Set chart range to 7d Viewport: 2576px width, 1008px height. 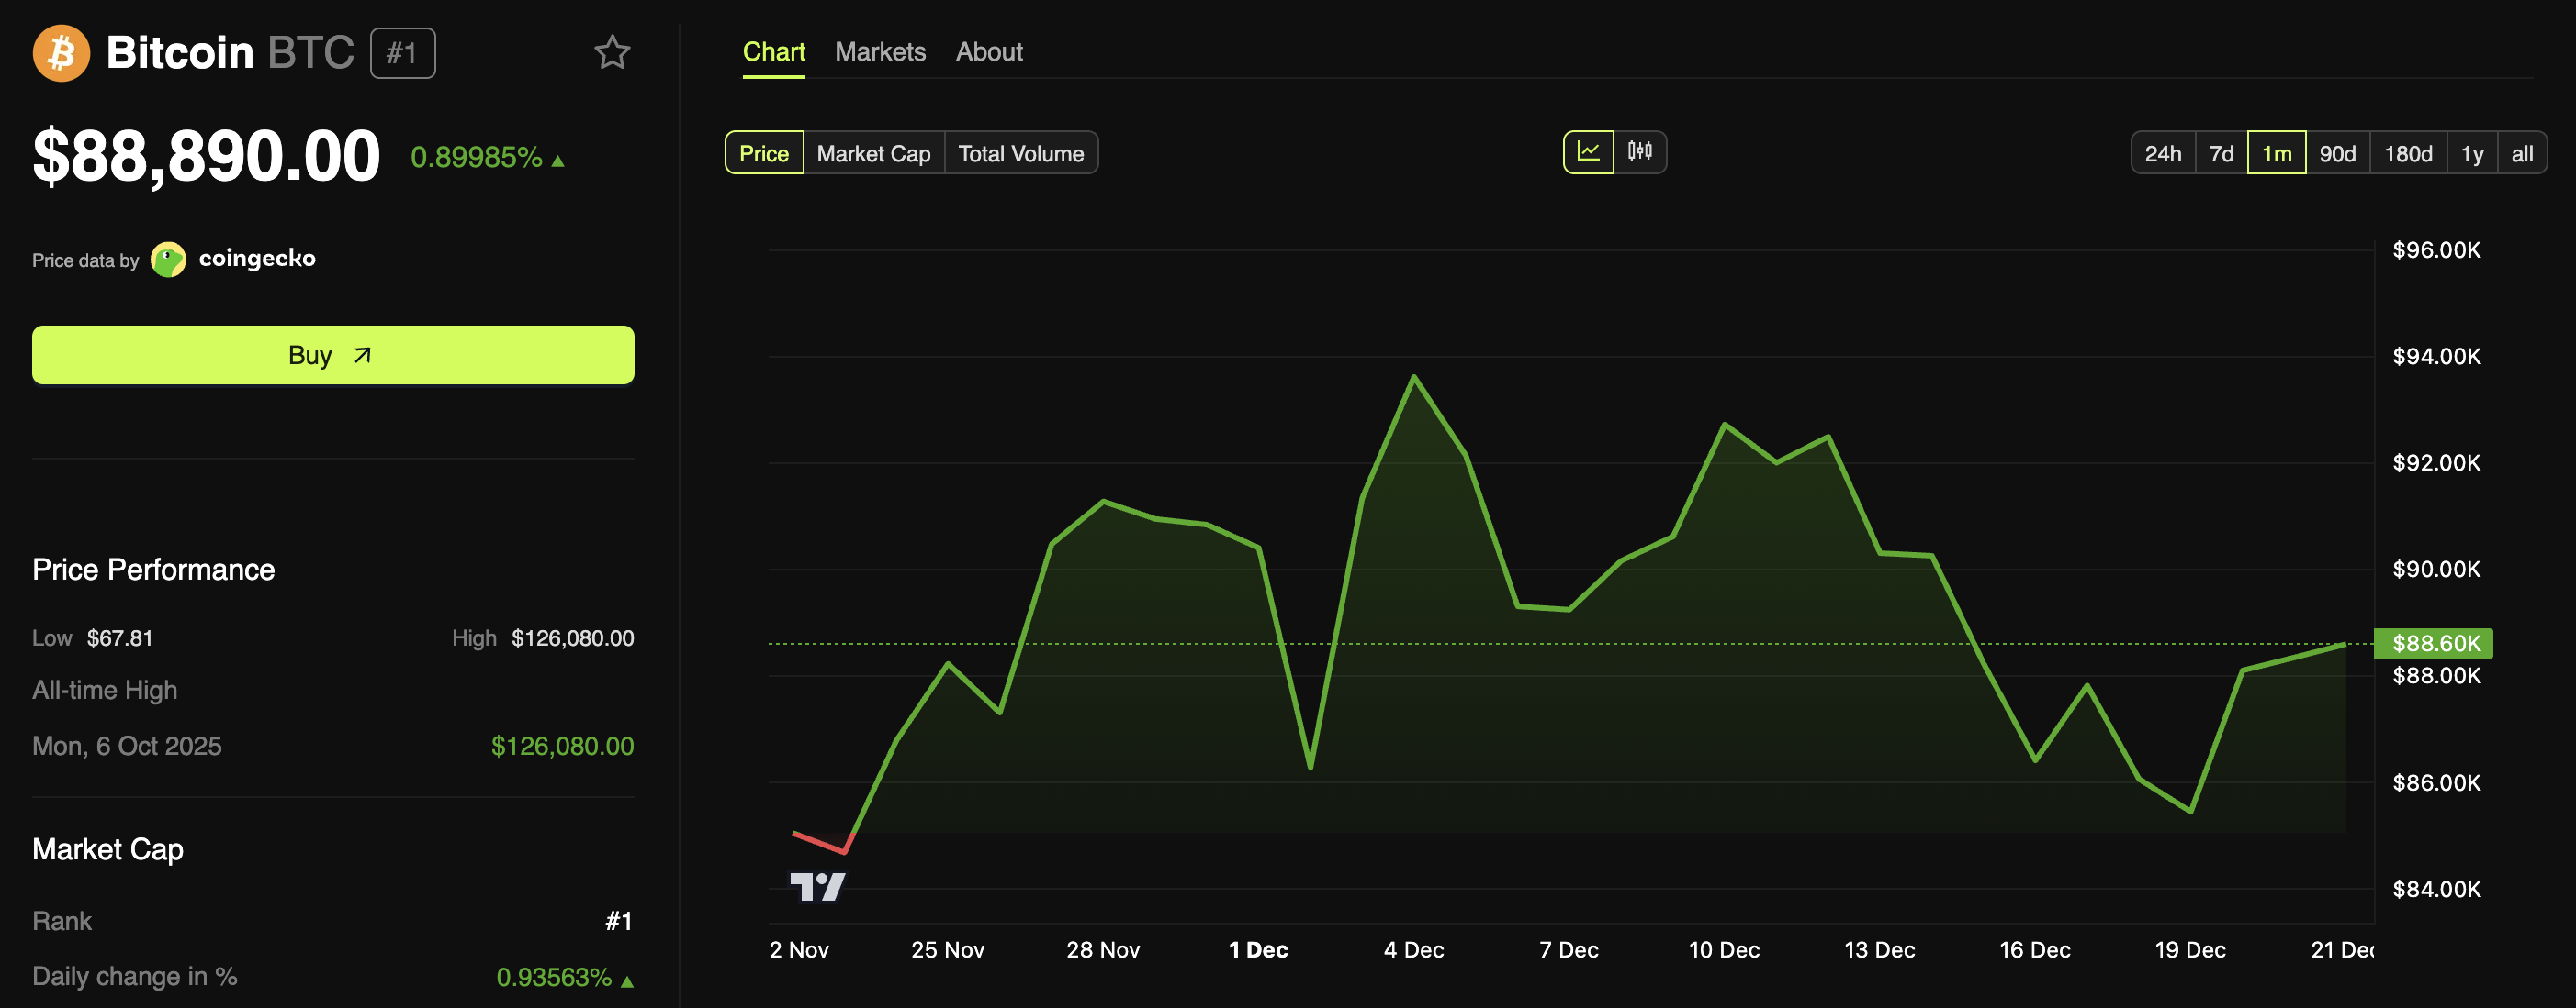2221,153
